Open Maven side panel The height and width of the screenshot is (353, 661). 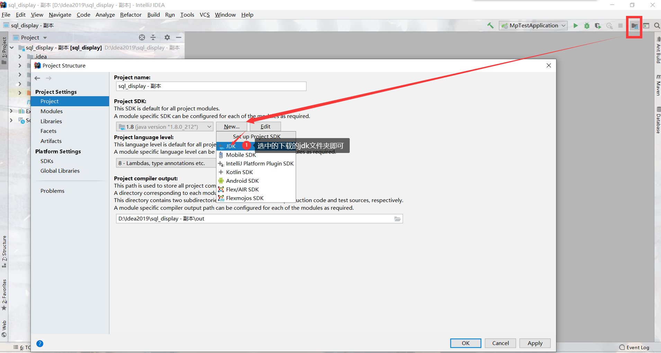coord(658,85)
